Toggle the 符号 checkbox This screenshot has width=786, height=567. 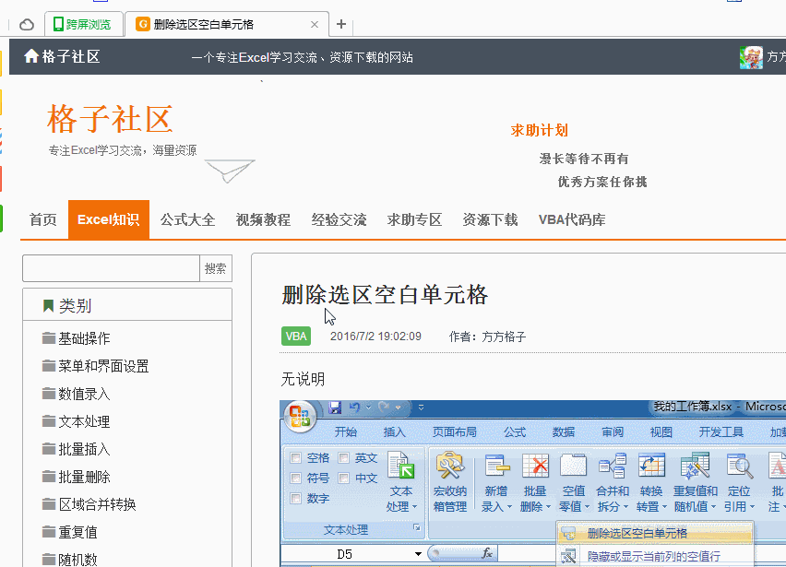pyautogui.click(x=295, y=478)
